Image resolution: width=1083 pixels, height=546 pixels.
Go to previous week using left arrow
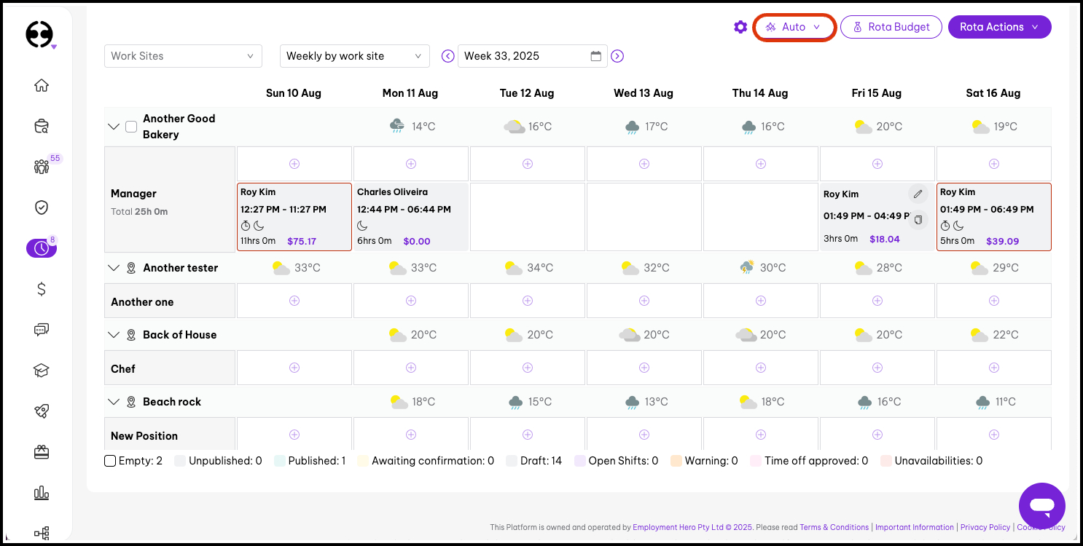pos(448,56)
